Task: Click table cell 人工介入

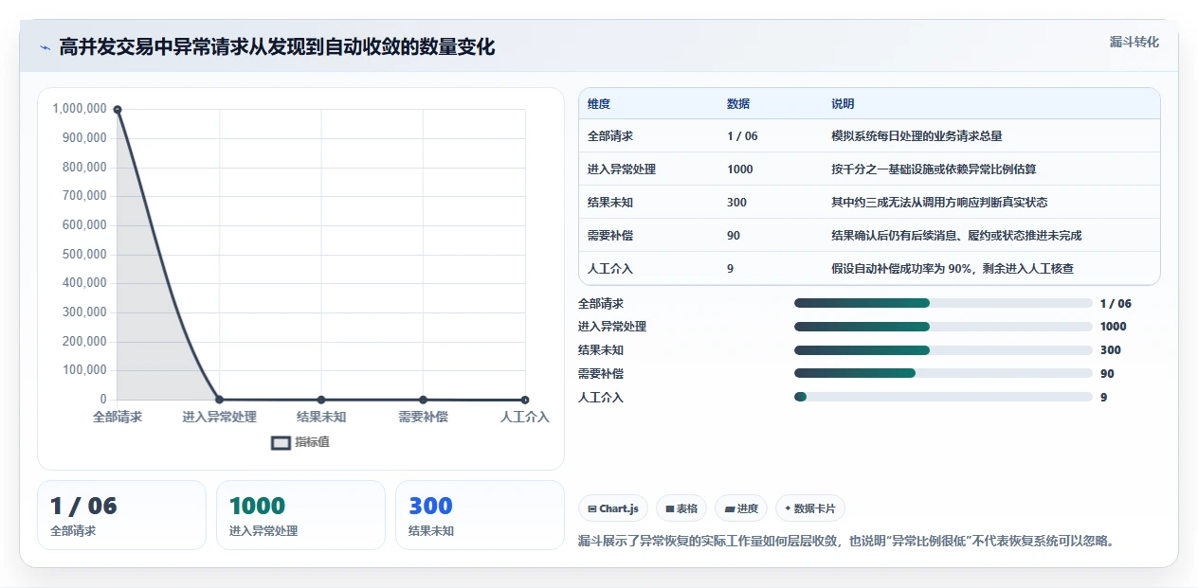Action: [610, 269]
